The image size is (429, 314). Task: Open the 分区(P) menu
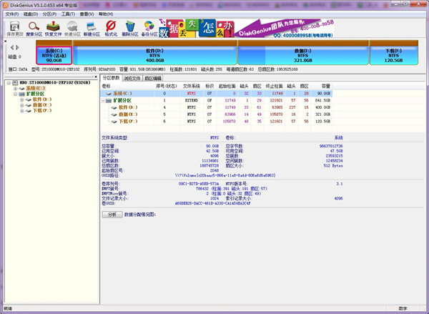click(47, 14)
